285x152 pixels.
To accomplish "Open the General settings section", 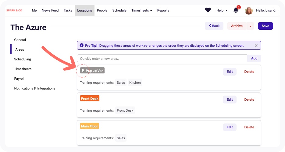I will pyautogui.click(x=20, y=40).
